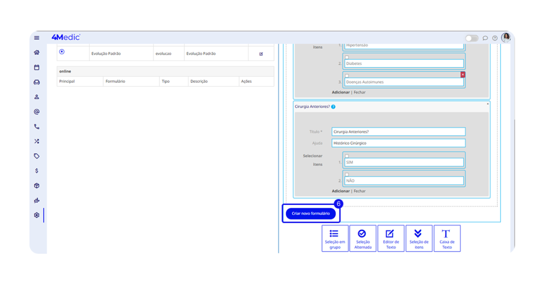544x285 pixels.
Task: Open the dollar sign financial icon
Action: (37, 171)
